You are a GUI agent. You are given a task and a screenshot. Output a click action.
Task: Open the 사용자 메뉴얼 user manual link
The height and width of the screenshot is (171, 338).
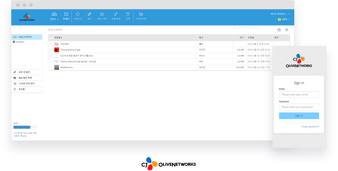click(x=20, y=136)
